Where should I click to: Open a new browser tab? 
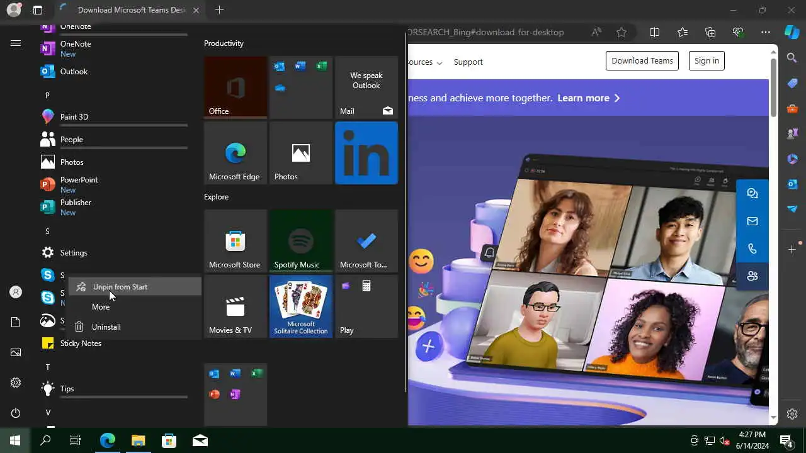(x=219, y=10)
